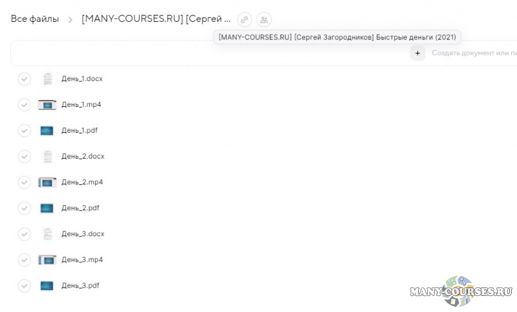Image resolution: width=517 pixels, height=312 pixels.
Task: Select checkbox for День_1.docx
Action: 25,79
